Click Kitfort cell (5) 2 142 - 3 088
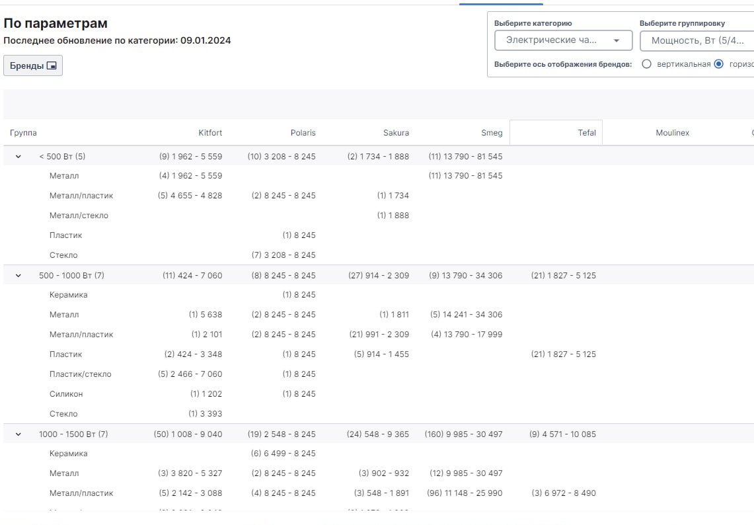The width and height of the screenshot is (754, 525). pos(190,493)
